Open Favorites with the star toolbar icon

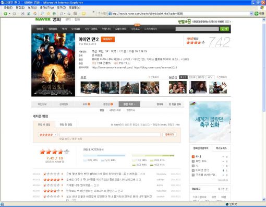[x=49, y=14]
